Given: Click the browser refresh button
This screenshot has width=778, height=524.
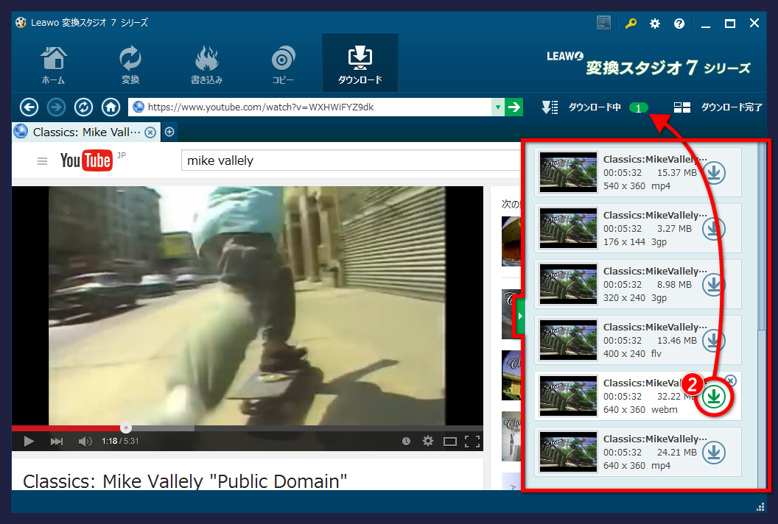Looking at the screenshot, I should (x=83, y=107).
